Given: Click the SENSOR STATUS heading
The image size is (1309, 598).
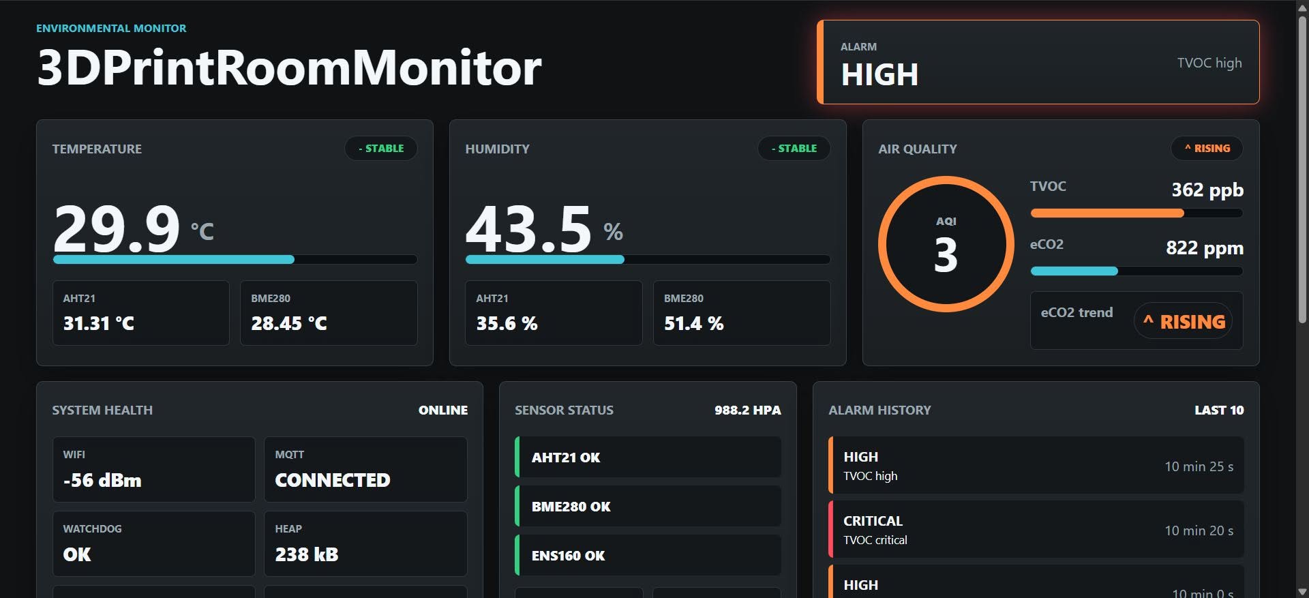Looking at the screenshot, I should point(564,410).
